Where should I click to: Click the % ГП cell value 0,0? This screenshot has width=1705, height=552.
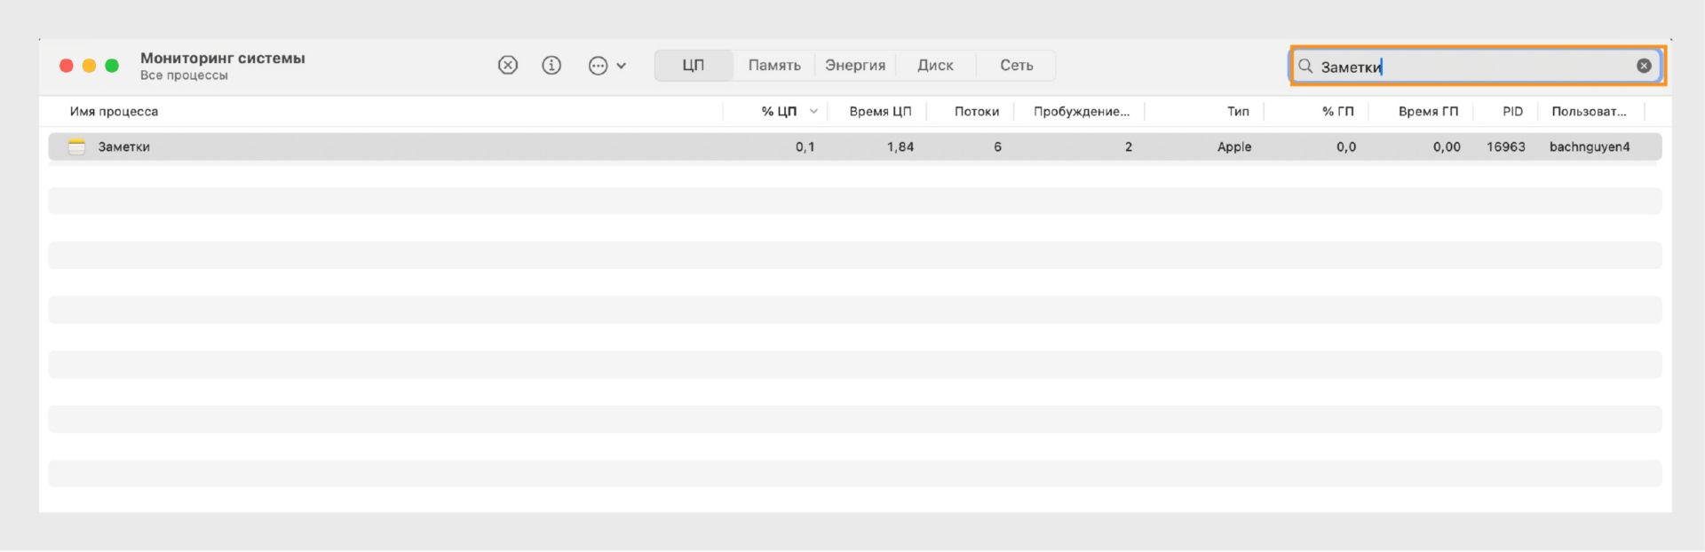click(1346, 147)
